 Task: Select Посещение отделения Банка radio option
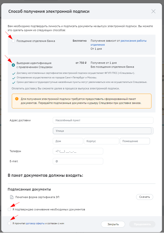[x=13, y=41]
